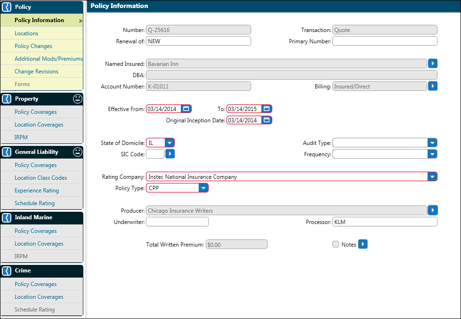Screen dimensions: 461x319
Task: Open the Effective From calendar picker
Action: point(186,109)
